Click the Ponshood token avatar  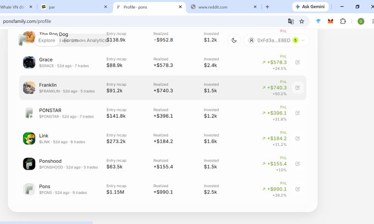(29, 164)
